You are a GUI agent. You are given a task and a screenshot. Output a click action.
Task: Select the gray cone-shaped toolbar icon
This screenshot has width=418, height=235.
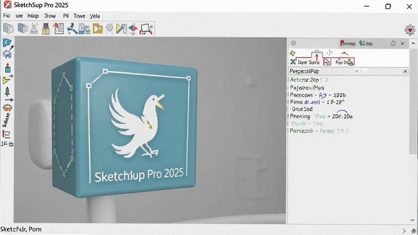tap(34, 28)
